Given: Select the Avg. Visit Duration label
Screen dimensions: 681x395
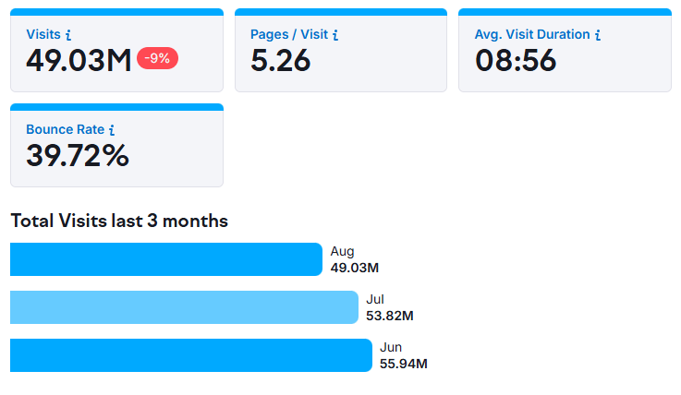Looking at the screenshot, I should 532,34.
